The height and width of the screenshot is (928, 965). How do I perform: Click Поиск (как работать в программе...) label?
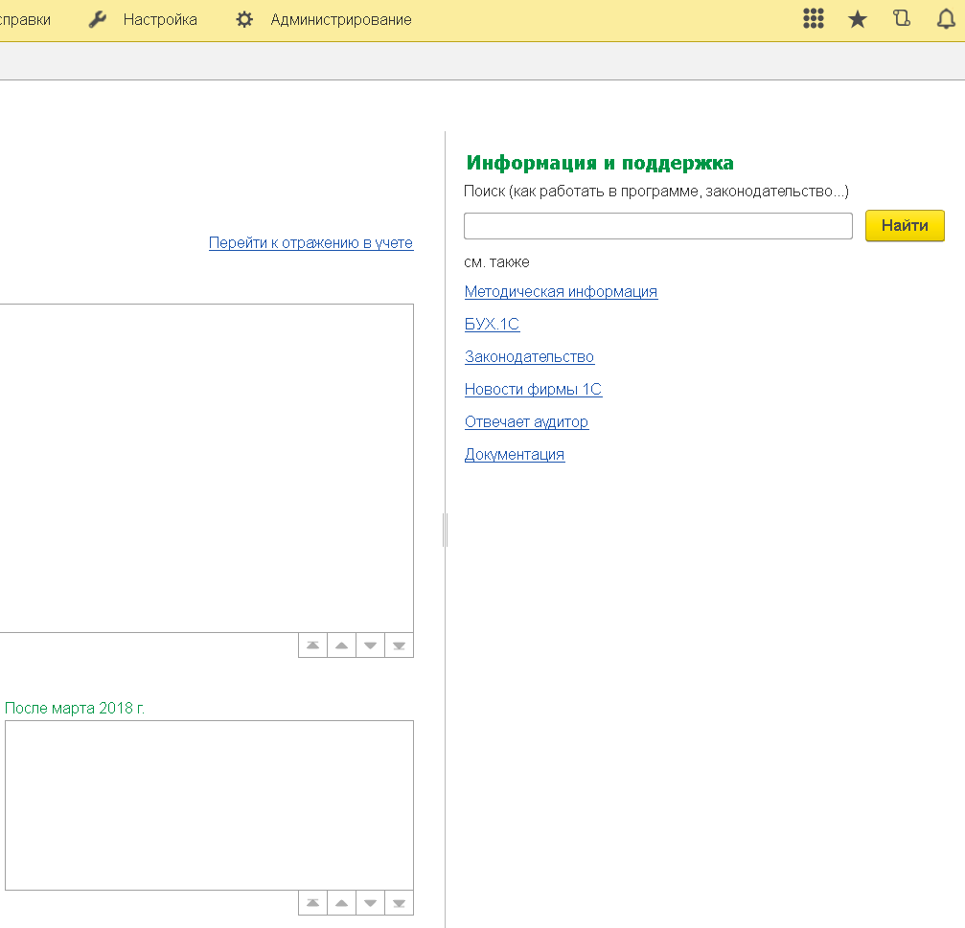point(656,192)
